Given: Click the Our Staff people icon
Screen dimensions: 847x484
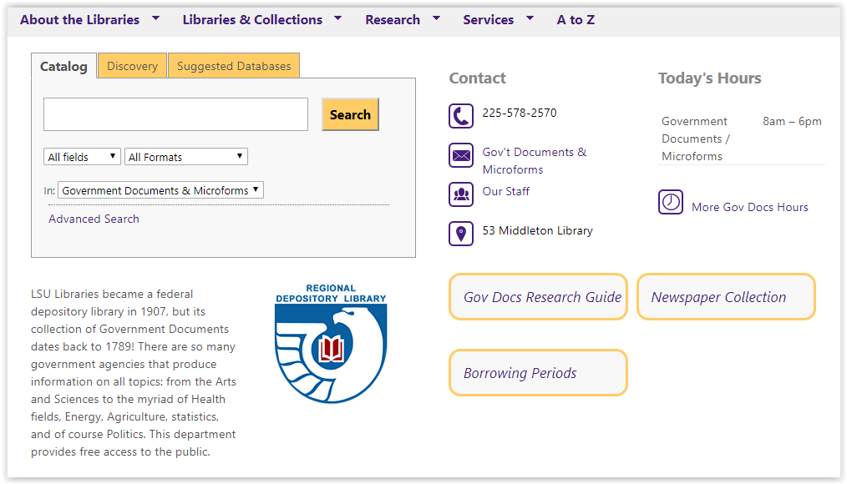Looking at the screenshot, I should (461, 194).
